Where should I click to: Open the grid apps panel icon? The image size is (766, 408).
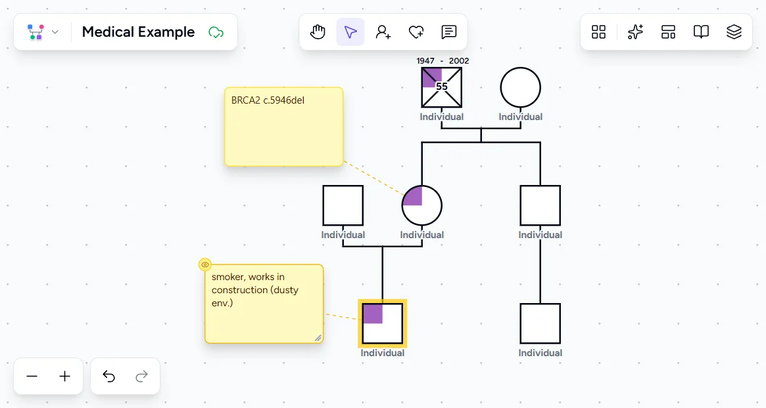pyautogui.click(x=598, y=32)
